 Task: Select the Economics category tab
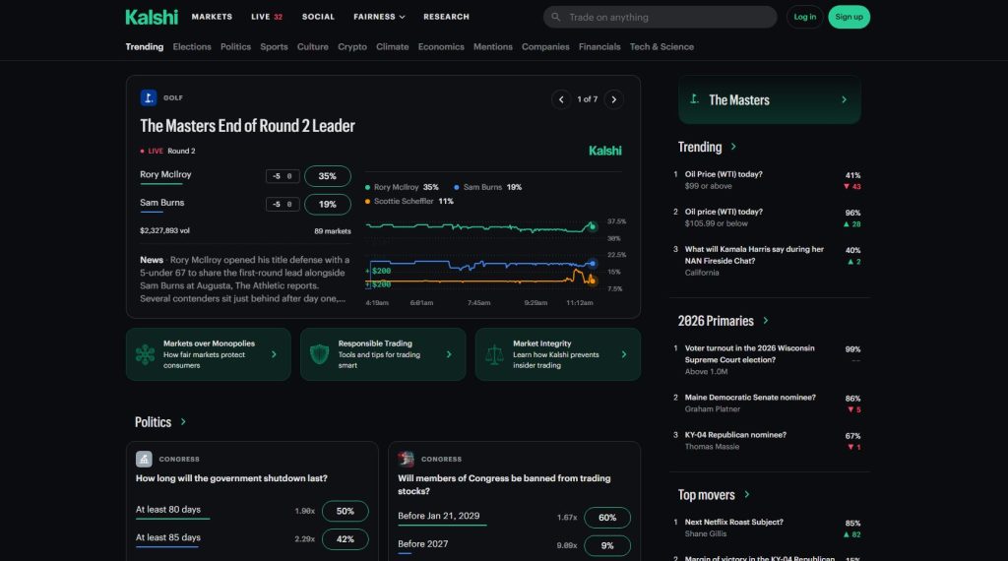coord(441,47)
